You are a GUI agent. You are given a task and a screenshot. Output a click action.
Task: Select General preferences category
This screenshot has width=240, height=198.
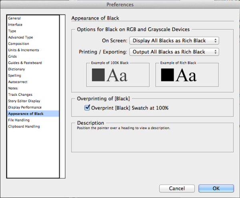pyautogui.click(x=15, y=18)
